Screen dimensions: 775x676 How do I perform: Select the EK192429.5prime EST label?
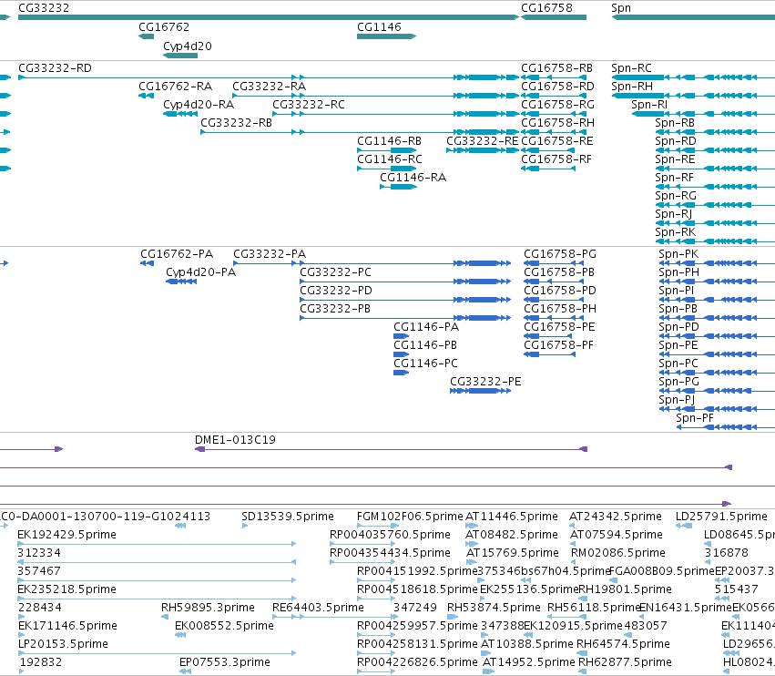click(x=66, y=535)
